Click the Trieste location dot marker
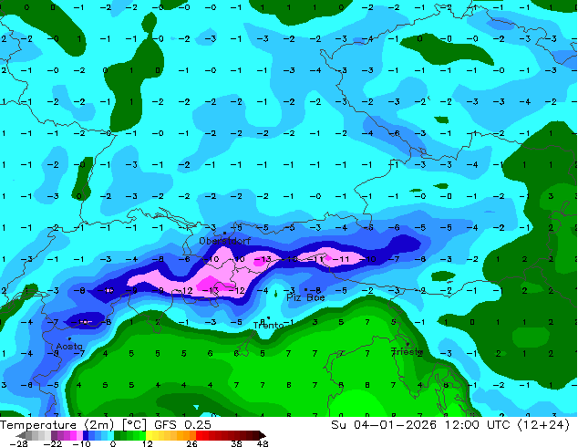578x447 pixels. pyautogui.click(x=408, y=344)
